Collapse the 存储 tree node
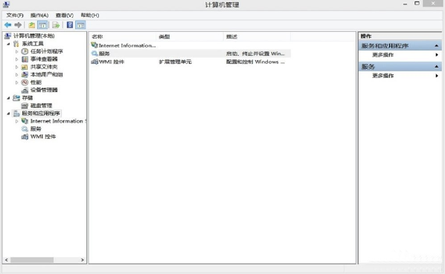This screenshot has width=445, height=274. (x=8, y=98)
